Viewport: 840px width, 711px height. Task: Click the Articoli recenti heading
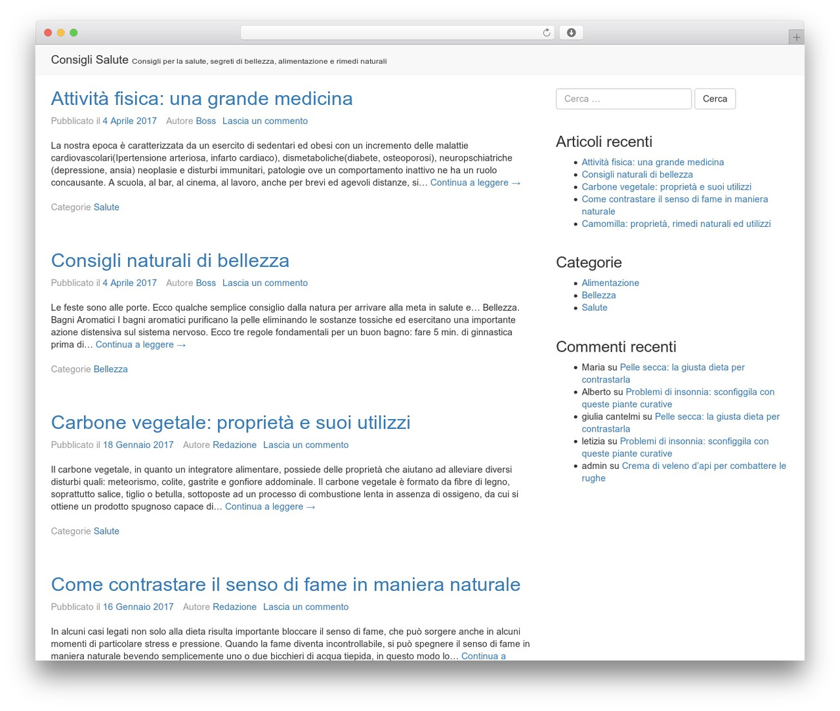click(x=604, y=142)
